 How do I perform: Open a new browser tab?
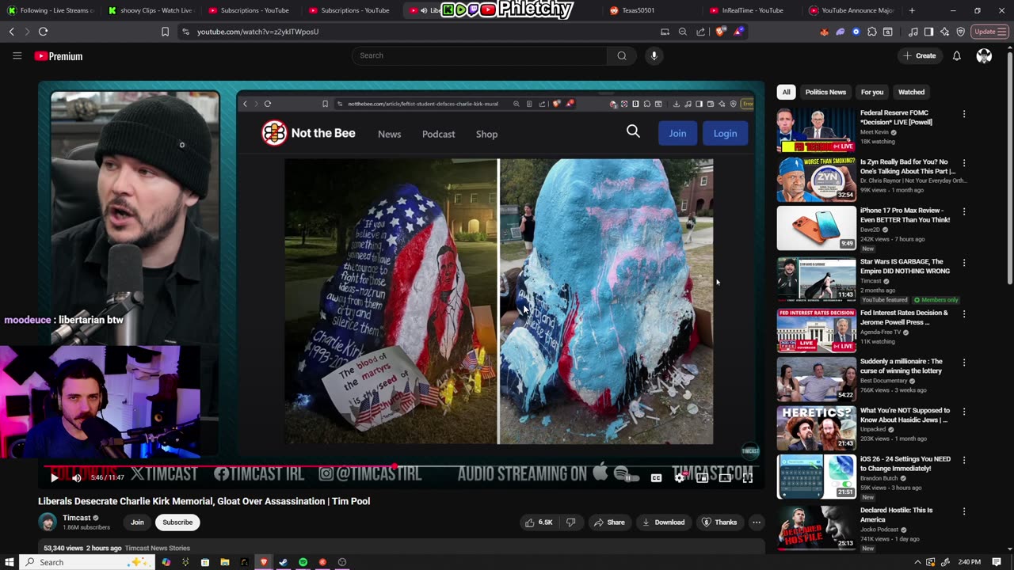point(912,10)
